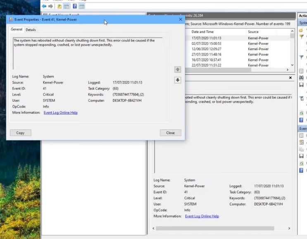Click the event list vertical scrollbar thumb
The width and height of the screenshot is (307, 239).
tap(292, 36)
